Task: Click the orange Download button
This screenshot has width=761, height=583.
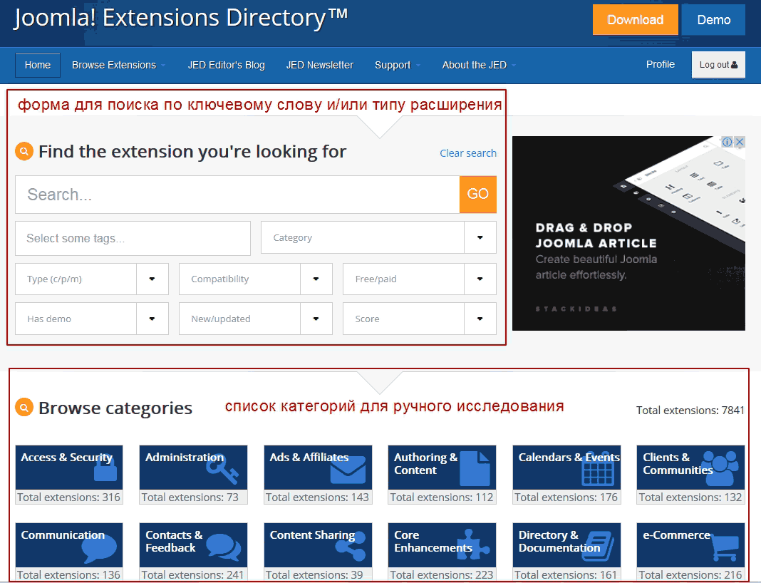Action: (x=636, y=20)
